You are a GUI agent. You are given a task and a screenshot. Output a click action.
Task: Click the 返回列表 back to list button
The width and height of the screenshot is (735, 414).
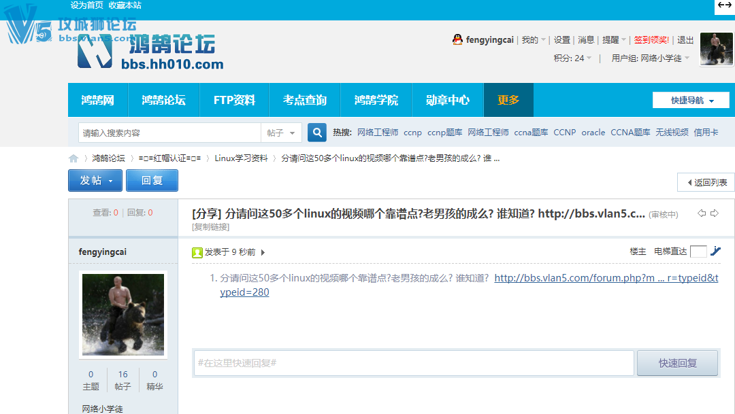(706, 182)
